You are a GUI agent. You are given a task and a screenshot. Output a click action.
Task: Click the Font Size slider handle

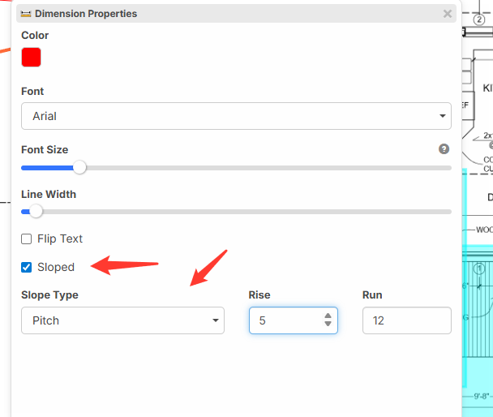(x=79, y=168)
